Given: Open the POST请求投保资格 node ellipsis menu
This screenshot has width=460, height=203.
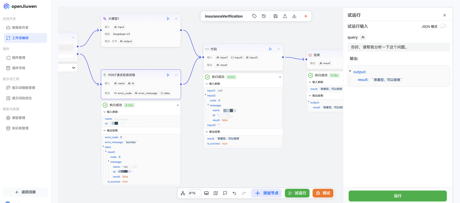Looking at the screenshot, I should point(176,75).
